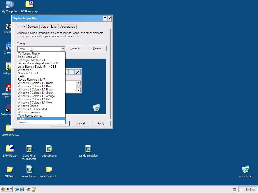Click the third quick launch icon
This screenshot has height=193, width=258.
click(28, 189)
